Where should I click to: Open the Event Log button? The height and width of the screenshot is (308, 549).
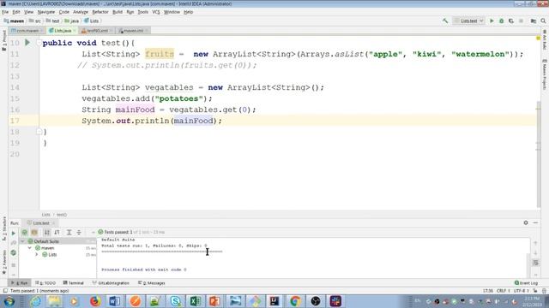pyautogui.click(x=526, y=283)
